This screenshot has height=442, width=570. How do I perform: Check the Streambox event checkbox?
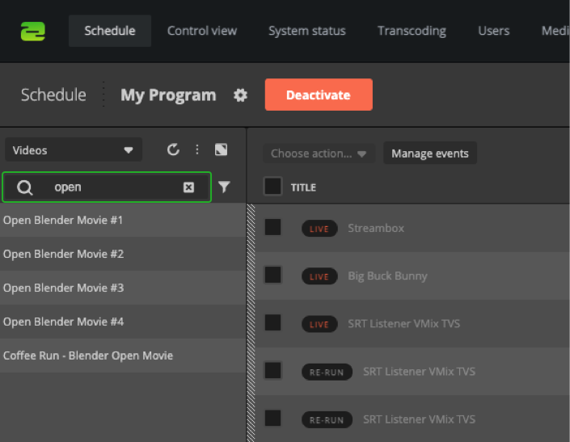tap(273, 227)
